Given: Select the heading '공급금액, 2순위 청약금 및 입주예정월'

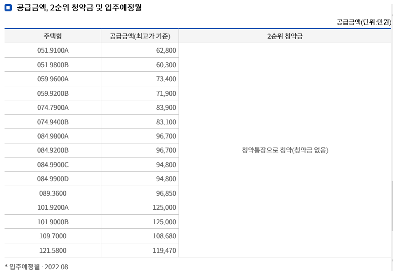Looking at the screenshot, I should 79,8.
